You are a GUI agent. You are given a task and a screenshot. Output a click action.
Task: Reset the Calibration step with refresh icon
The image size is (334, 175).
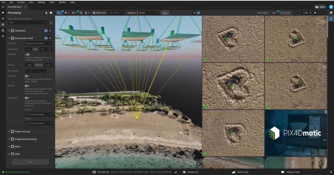pyautogui.click(x=50, y=31)
